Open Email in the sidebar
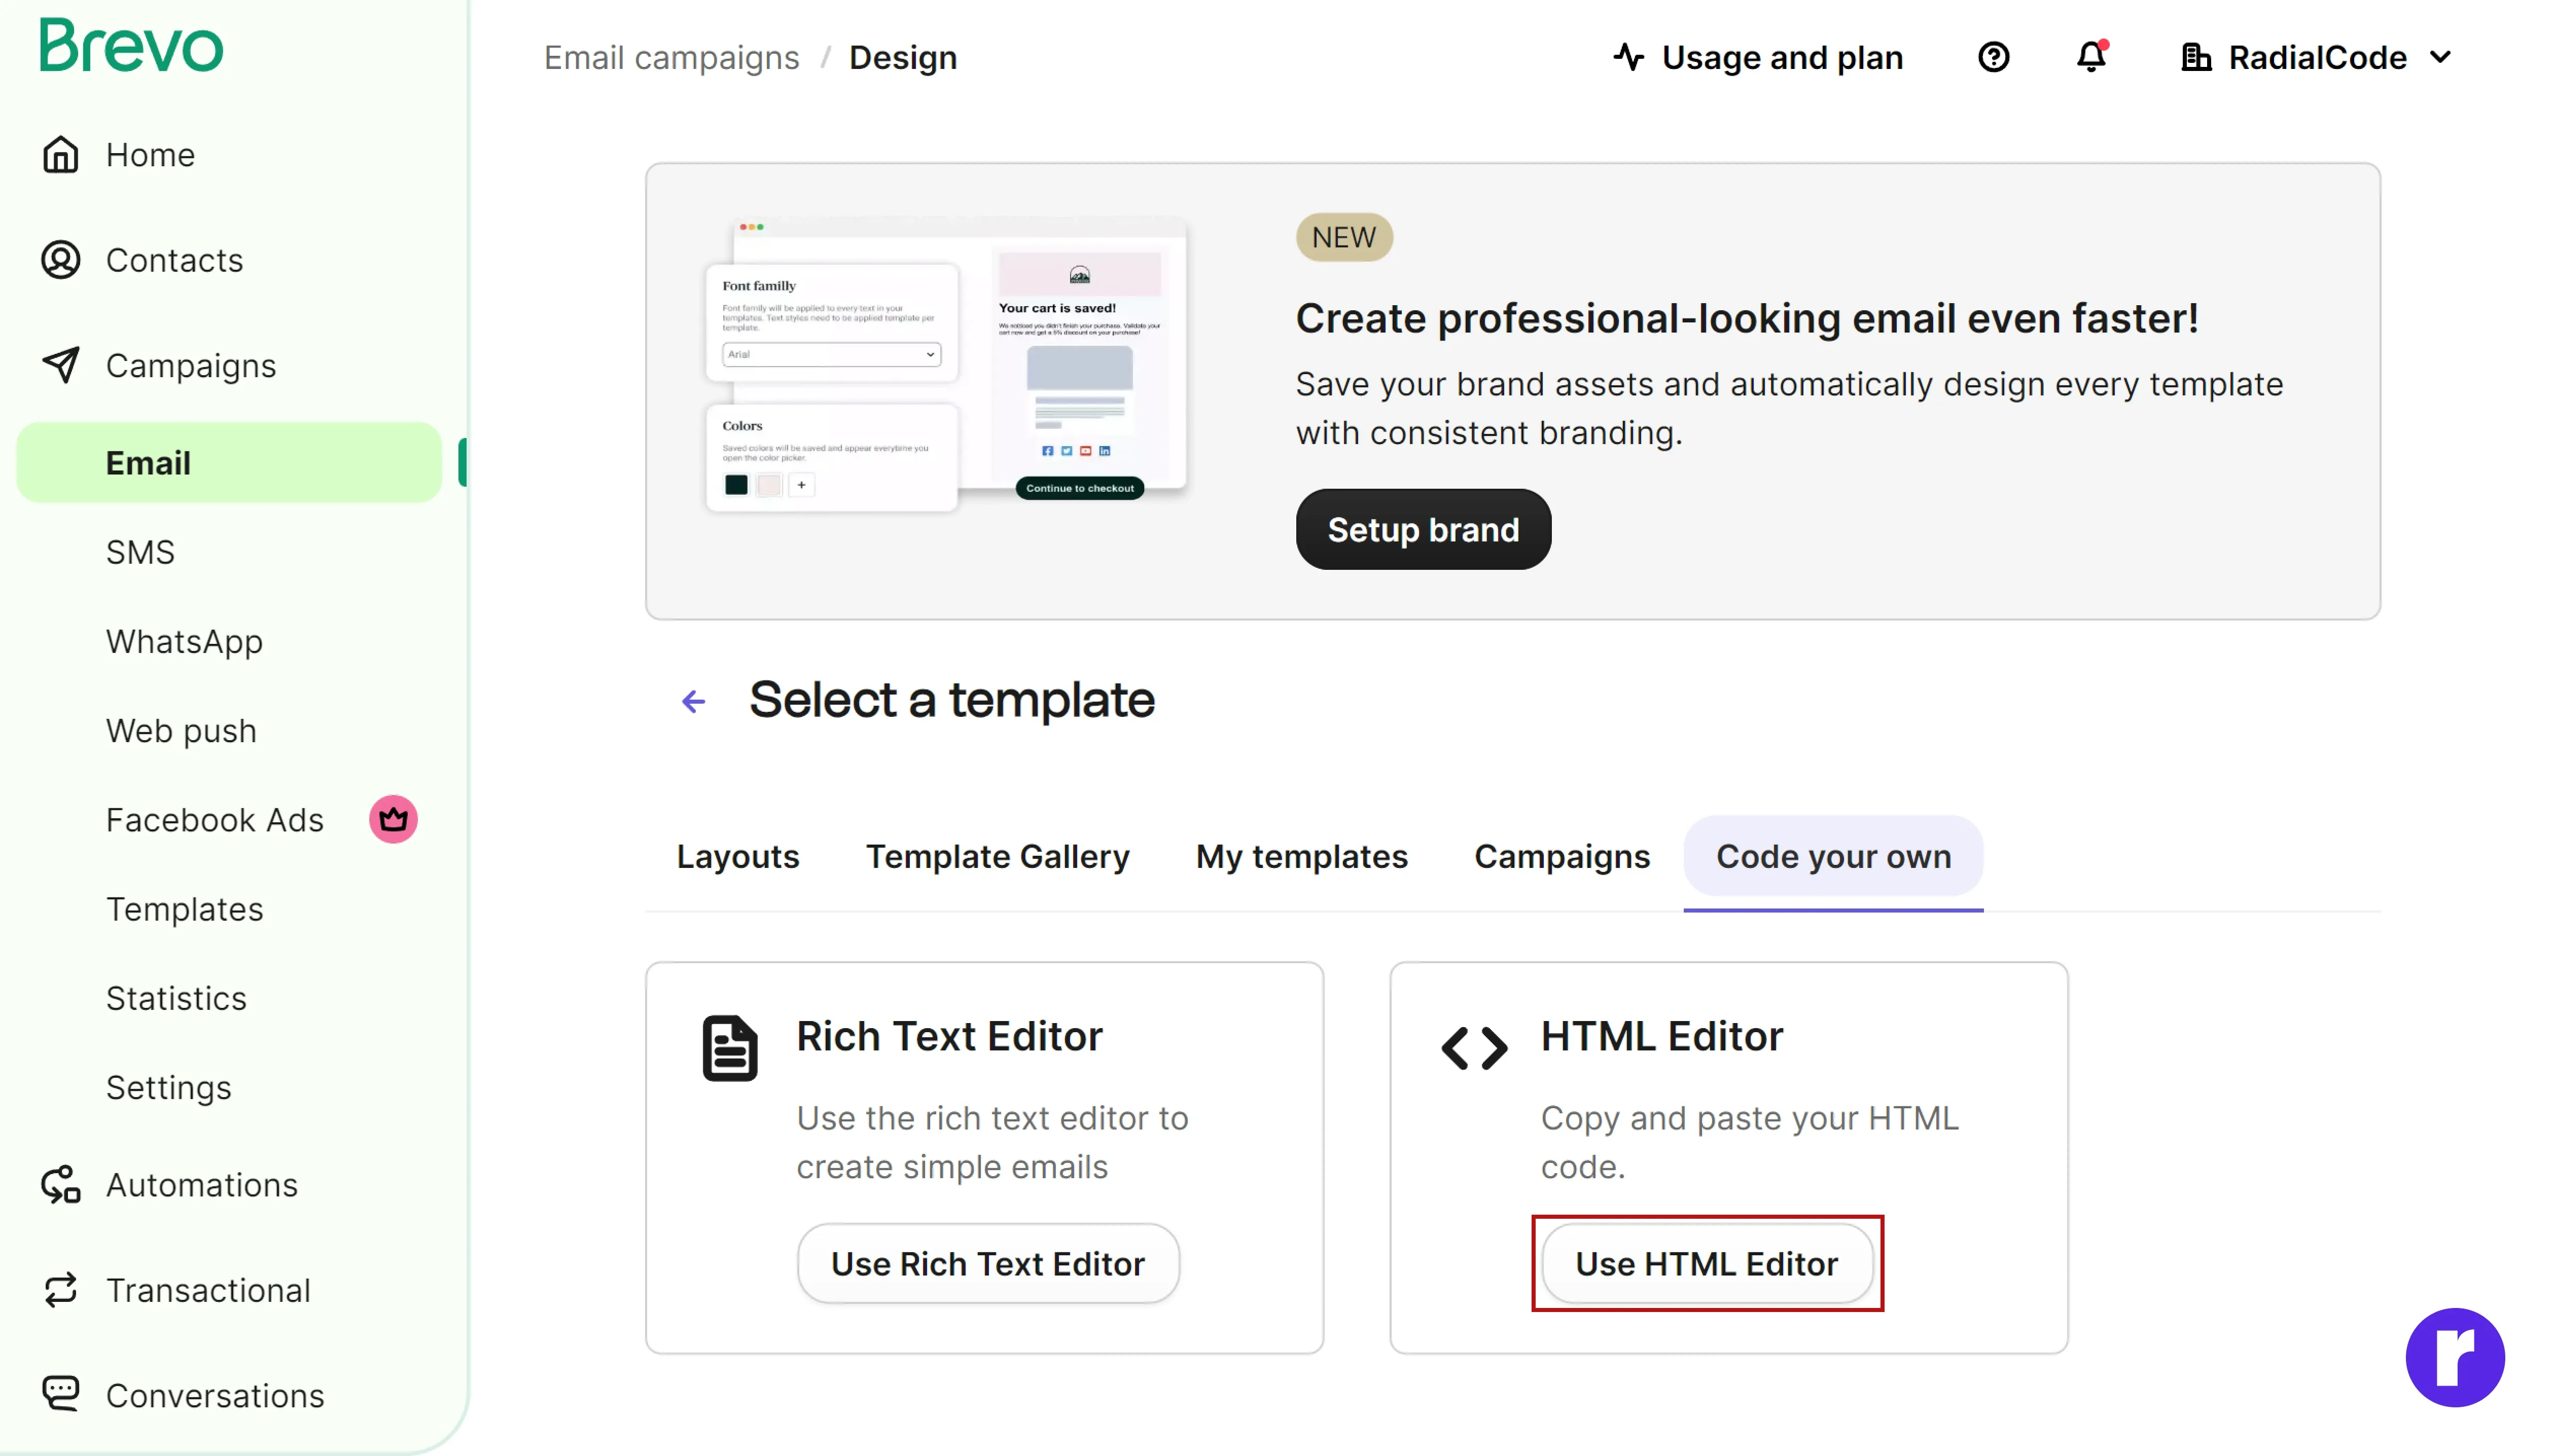Viewport: 2554px width, 1456px height. click(229, 462)
